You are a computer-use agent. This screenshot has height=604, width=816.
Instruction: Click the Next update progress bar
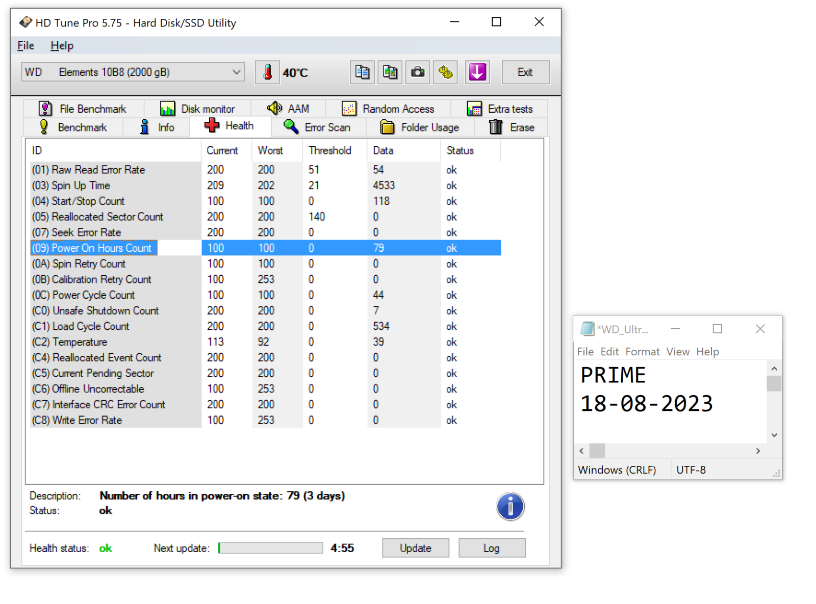tap(271, 548)
